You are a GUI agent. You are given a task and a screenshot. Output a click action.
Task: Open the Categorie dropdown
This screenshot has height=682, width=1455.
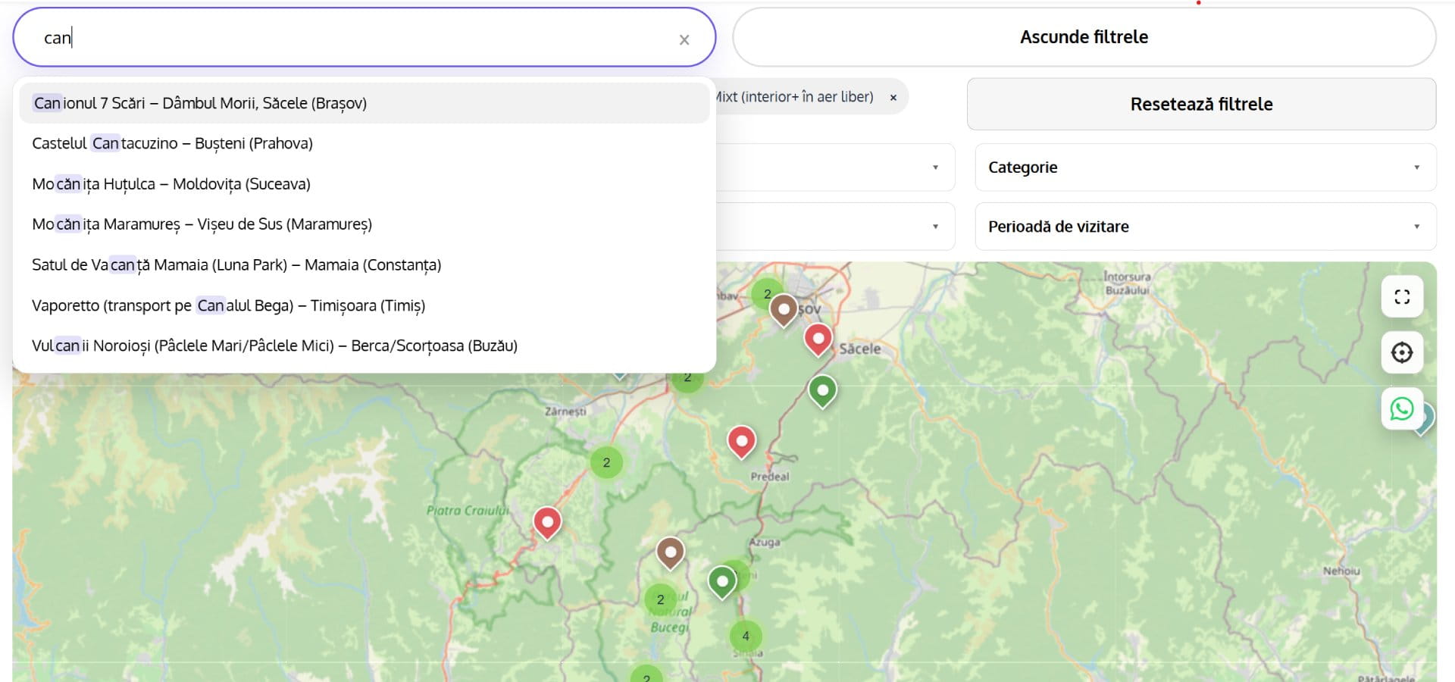(x=1205, y=167)
